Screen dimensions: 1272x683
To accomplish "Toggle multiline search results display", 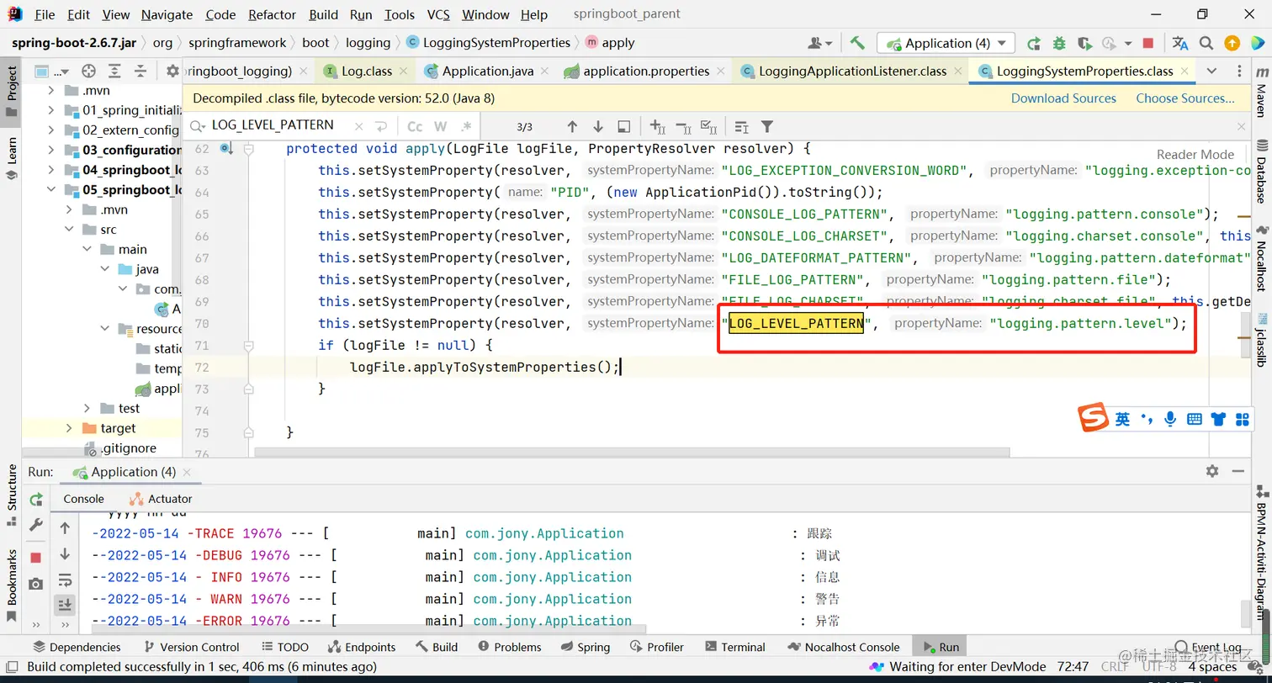I will click(x=741, y=127).
